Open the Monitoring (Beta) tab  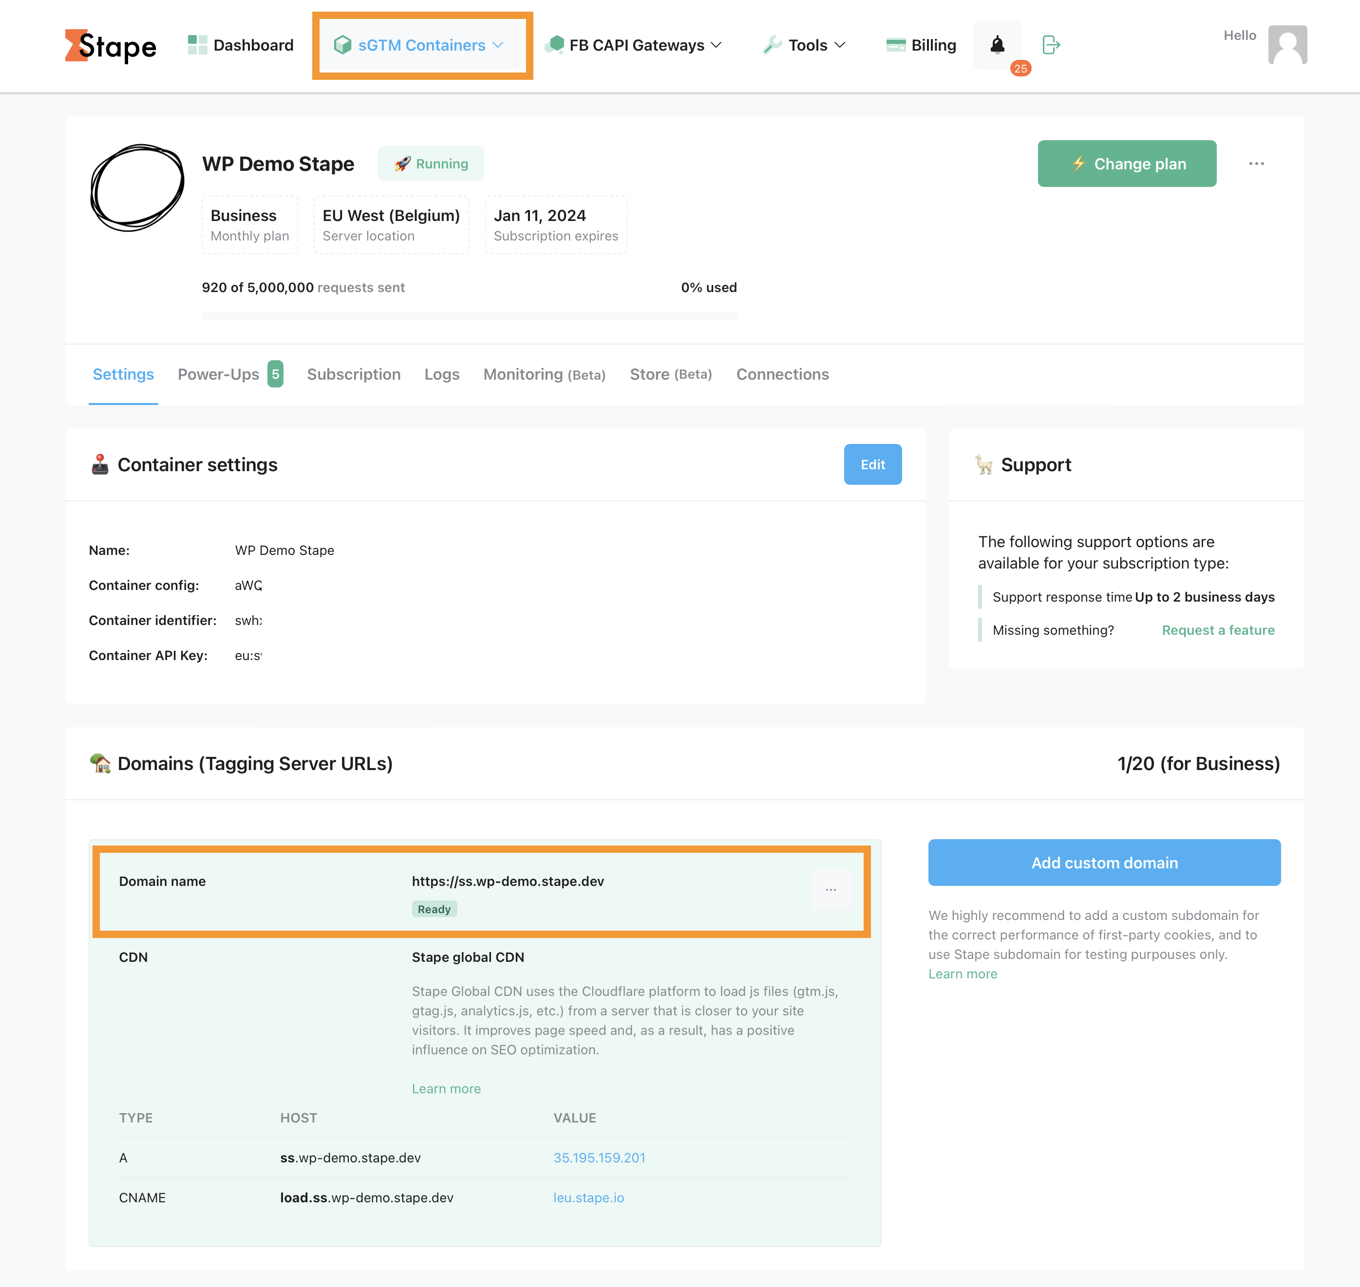[x=545, y=375]
